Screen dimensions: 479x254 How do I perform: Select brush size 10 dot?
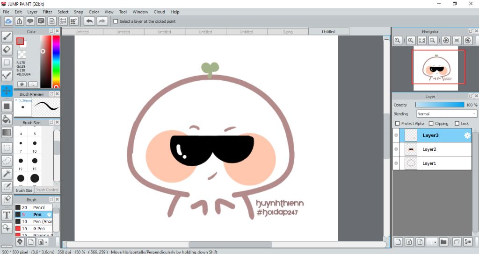point(35,143)
